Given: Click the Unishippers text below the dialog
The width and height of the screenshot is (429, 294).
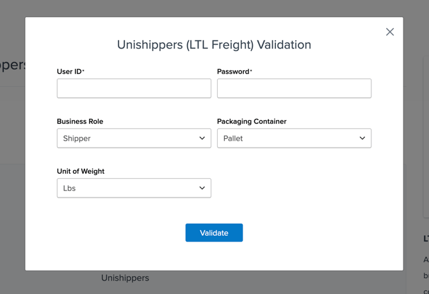Looking at the screenshot, I should pos(125,278).
